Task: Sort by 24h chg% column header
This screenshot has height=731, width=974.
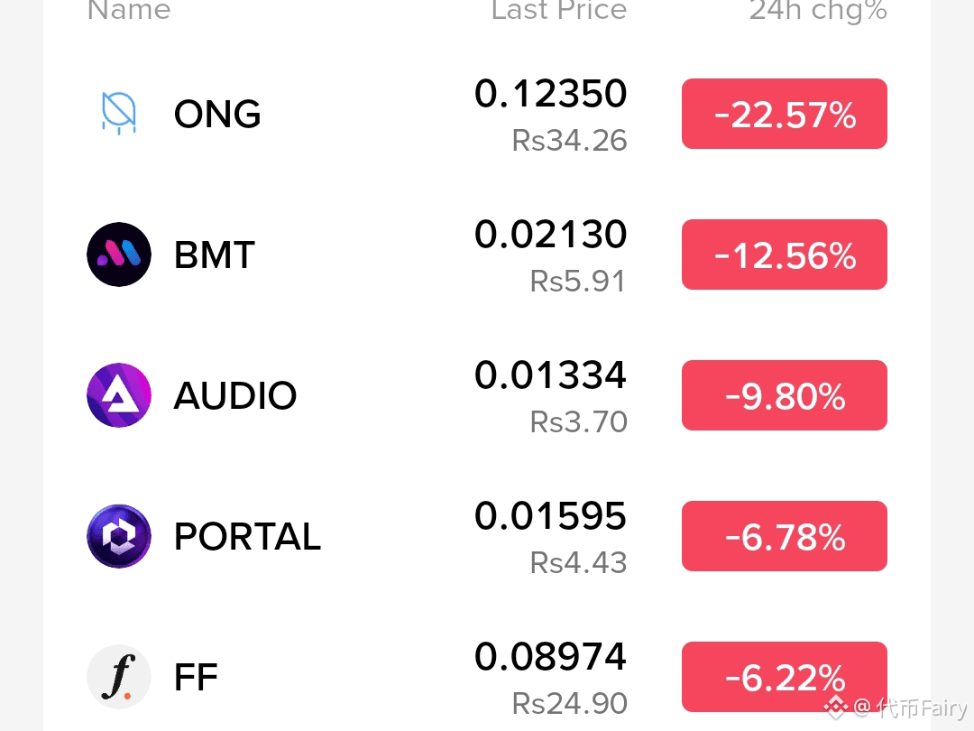Action: [x=818, y=11]
